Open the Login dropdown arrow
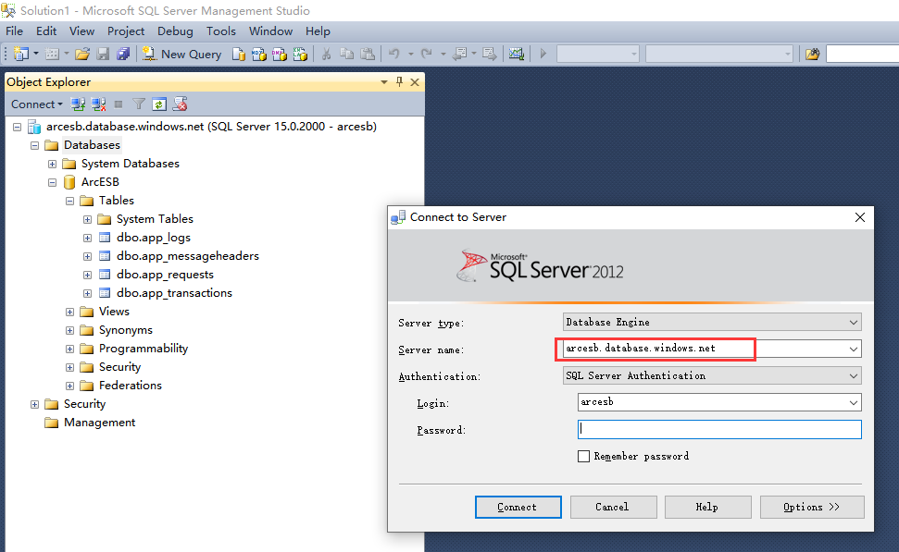The height and width of the screenshot is (552, 899). click(853, 402)
